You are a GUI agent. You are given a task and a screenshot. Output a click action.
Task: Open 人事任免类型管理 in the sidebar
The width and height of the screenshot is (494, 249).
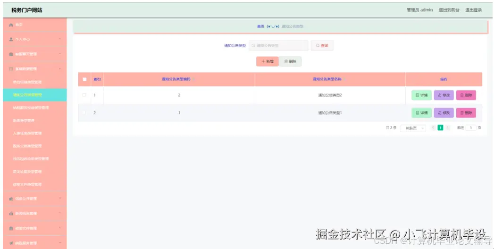pos(34,133)
